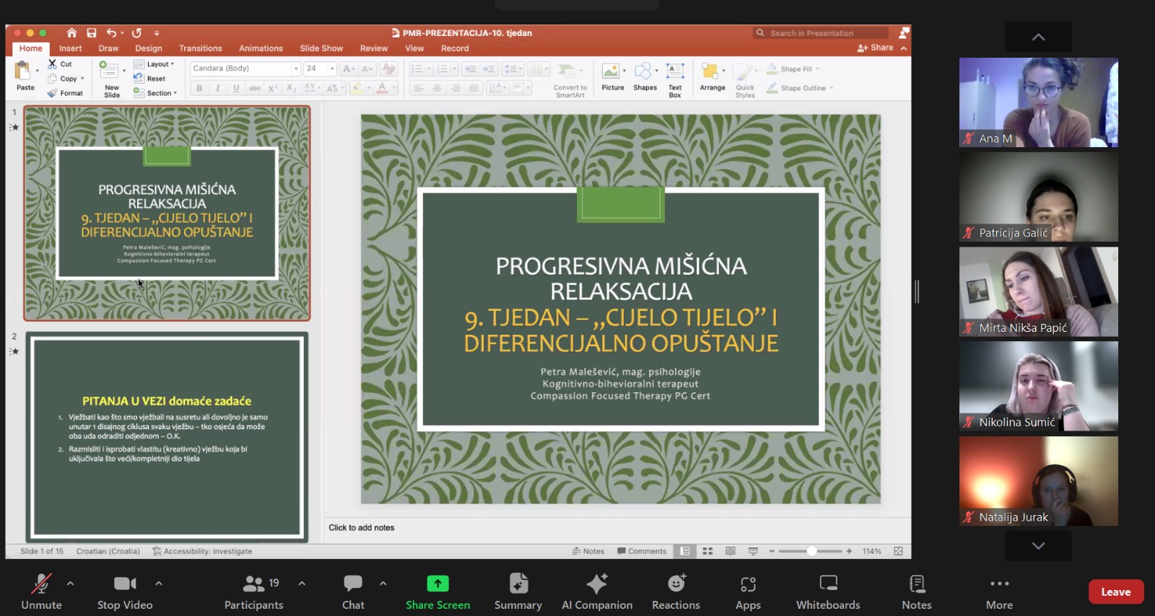The image size is (1155, 616).
Task: Toggle Italic formatting
Action: [x=217, y=88]
